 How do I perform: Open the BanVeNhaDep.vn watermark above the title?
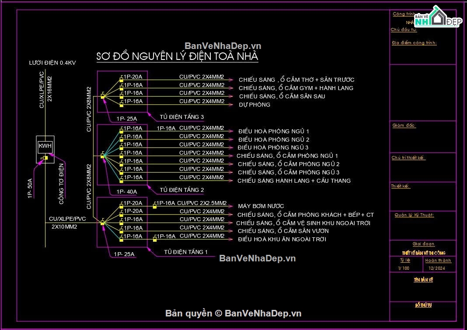223,46
